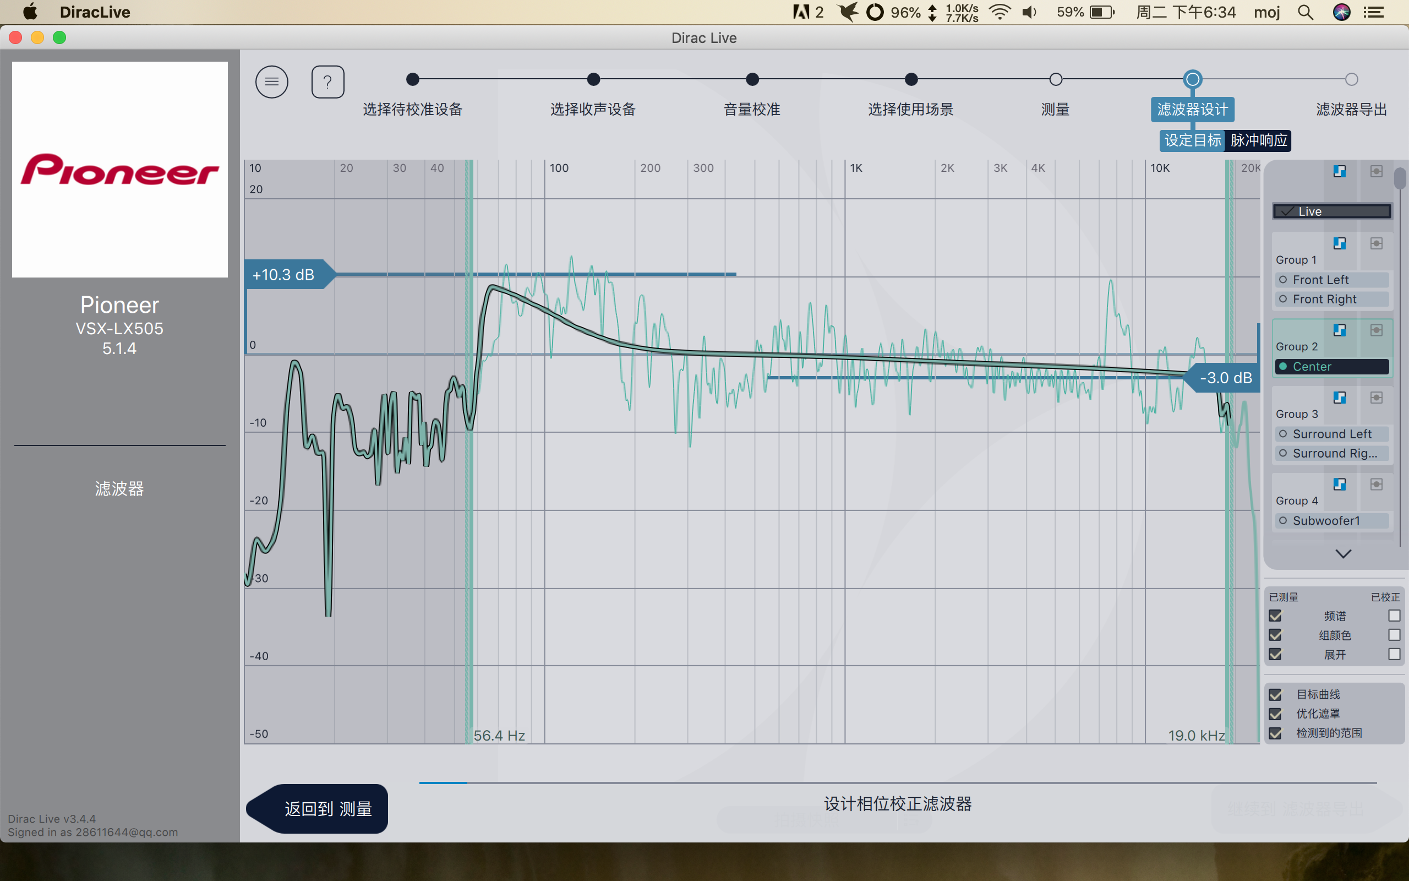The image size is (1409, 881).
Task: Open the hamburger menu icon
Action: coord(271,82)
